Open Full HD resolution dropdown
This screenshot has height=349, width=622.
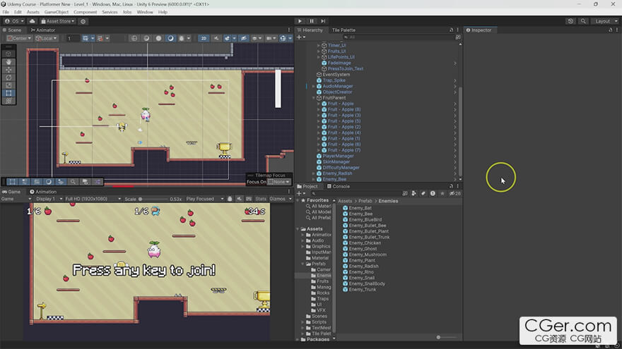[x=93, y=199]
